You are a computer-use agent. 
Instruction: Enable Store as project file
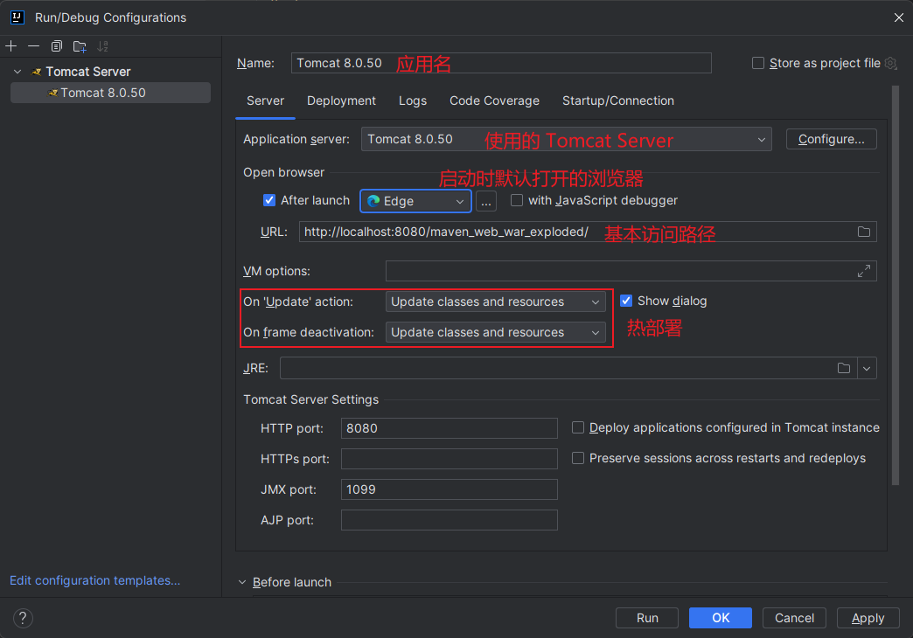758,63
